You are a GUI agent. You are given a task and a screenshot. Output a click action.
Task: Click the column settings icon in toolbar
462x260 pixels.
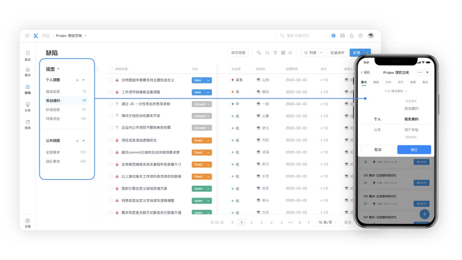tap(283, 53)
